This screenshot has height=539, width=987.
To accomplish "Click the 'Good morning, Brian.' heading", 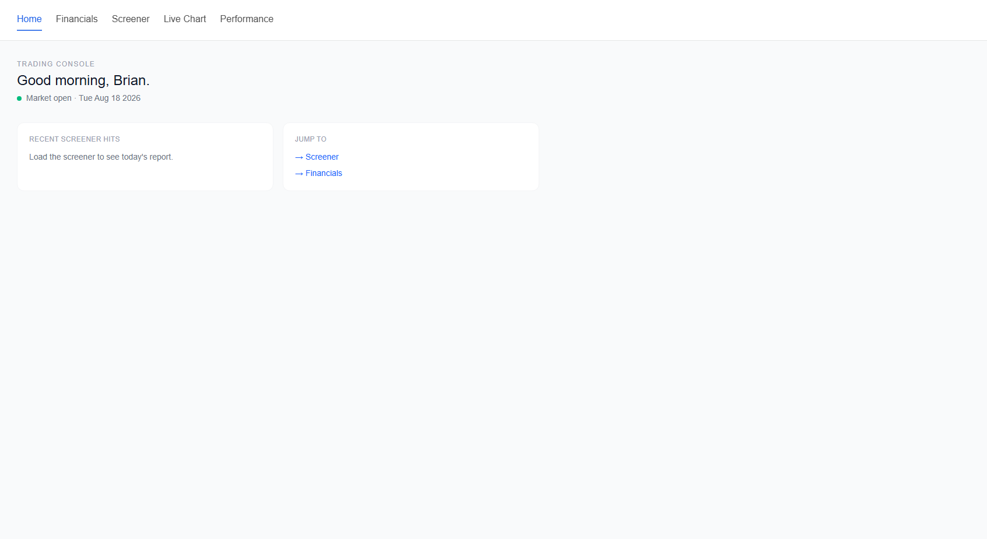I will point(83,80).
